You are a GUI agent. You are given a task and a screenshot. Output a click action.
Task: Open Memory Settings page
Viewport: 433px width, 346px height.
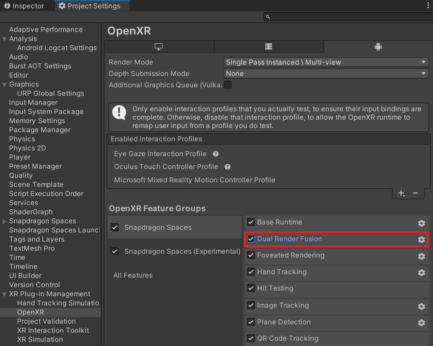click(x=37, y=120)
